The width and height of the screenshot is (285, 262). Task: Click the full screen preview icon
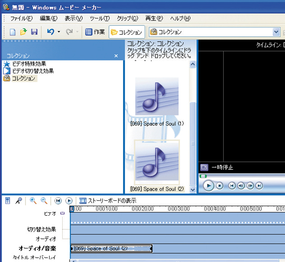[x=204, y=167]
